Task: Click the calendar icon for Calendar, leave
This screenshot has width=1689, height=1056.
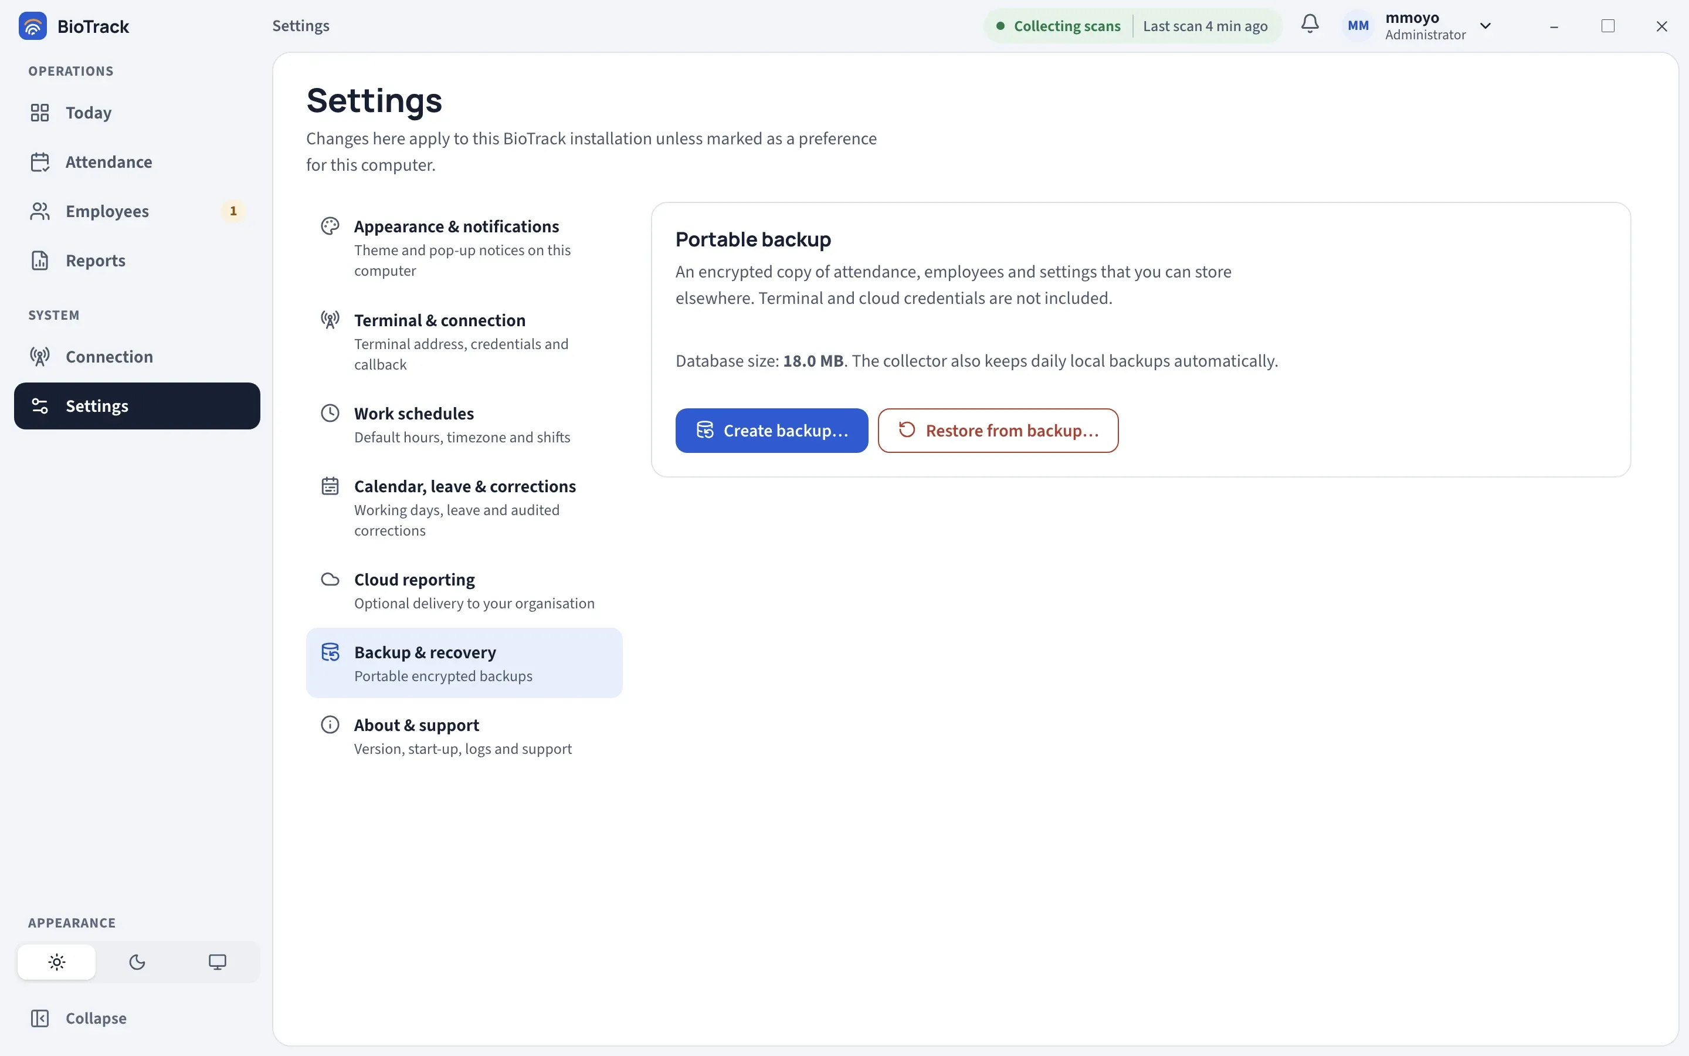Action: click(330, 486)
